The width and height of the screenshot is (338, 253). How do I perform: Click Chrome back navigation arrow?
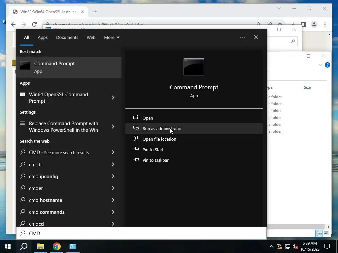[13, 24]
